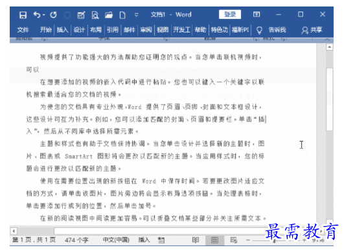Click the 登录 sign-in button
Screen dimensions: 344x252
[230, 14]
